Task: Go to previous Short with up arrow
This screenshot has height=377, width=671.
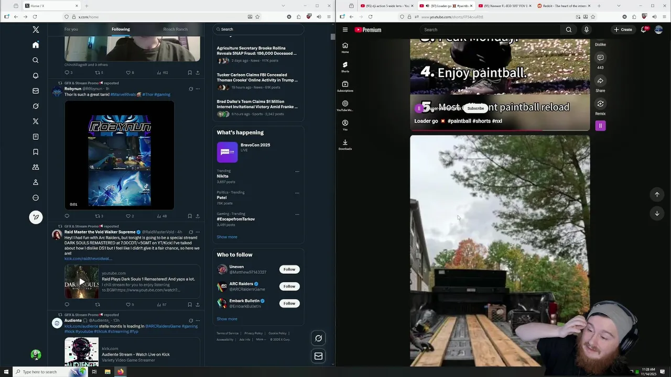Action: click(657, 194)
